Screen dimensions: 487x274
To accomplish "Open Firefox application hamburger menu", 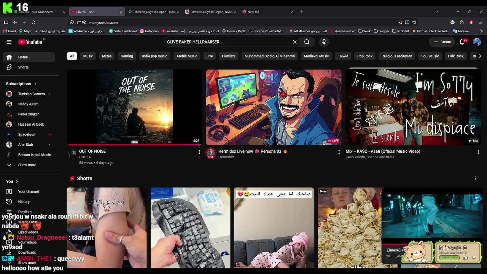I will coord(481,22).
